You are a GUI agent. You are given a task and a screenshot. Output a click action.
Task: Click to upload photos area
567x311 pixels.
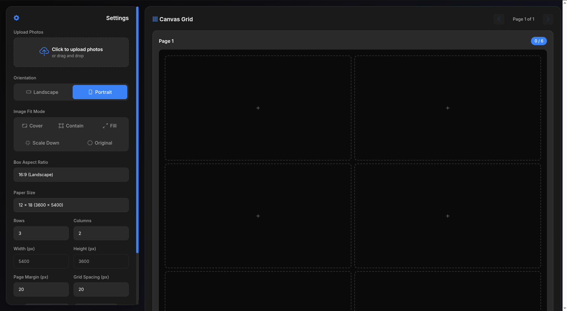point(71,52)
